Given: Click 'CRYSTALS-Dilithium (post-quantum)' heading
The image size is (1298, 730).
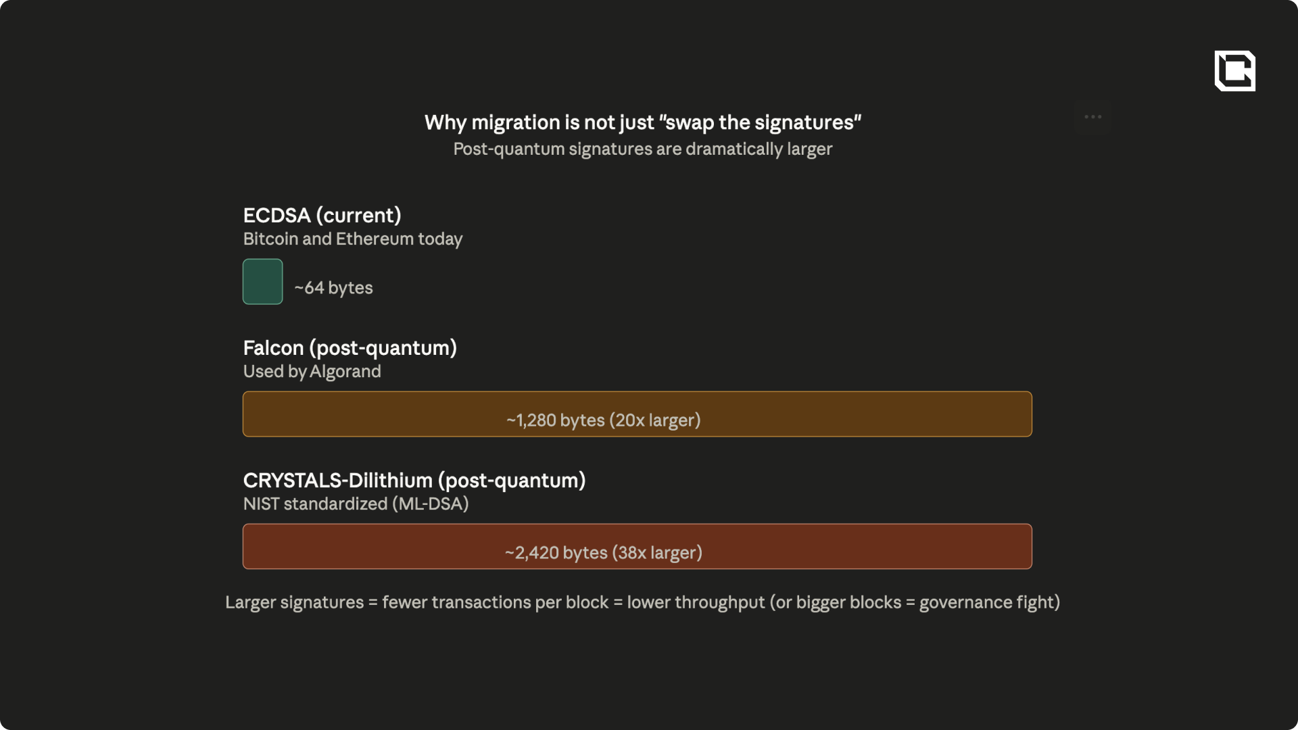Looking at the screenshot, I should coord(414,481).
